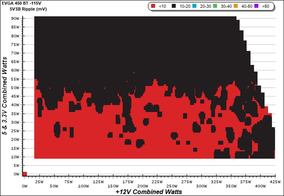Click the 5 & 3.3V Combined Watts axis title
284x196 pixels.
click(x=5, y=96)
